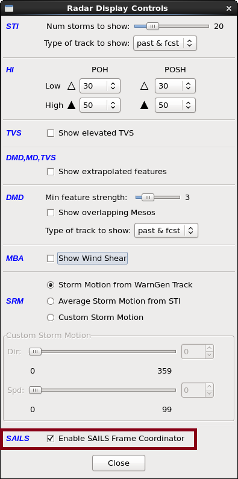This screenshot has width=238, height=479.
Task: Click the Min feature strength slider handle
Action: pos(148,198)
